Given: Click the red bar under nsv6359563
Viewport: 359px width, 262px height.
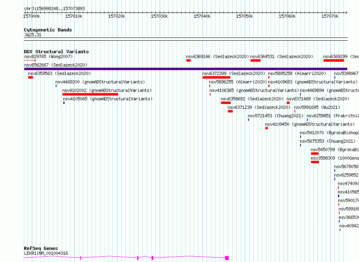Looking at the screenshot, I should click(31, 77).
